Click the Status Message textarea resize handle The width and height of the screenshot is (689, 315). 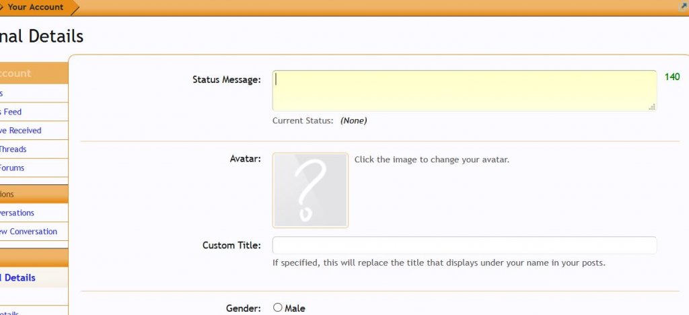pyautogui.click(x=651, y=106)
